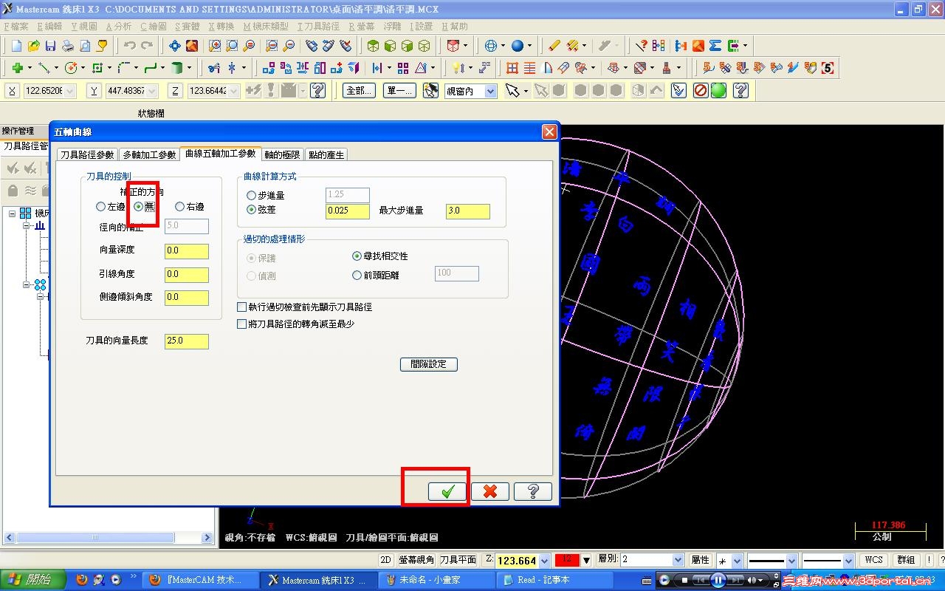Screen dimensions: 945x591
Task: Switch to the 軸的極限 tab
Action: pyautogui.click(x=282, y=154)
